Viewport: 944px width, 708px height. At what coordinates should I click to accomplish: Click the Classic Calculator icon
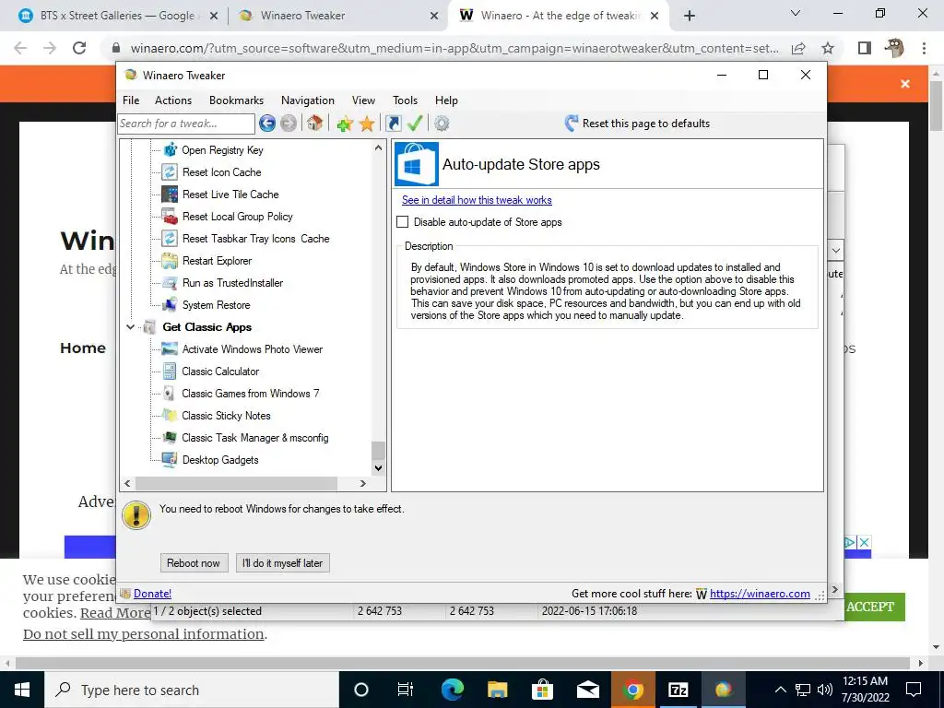[170, 372]
